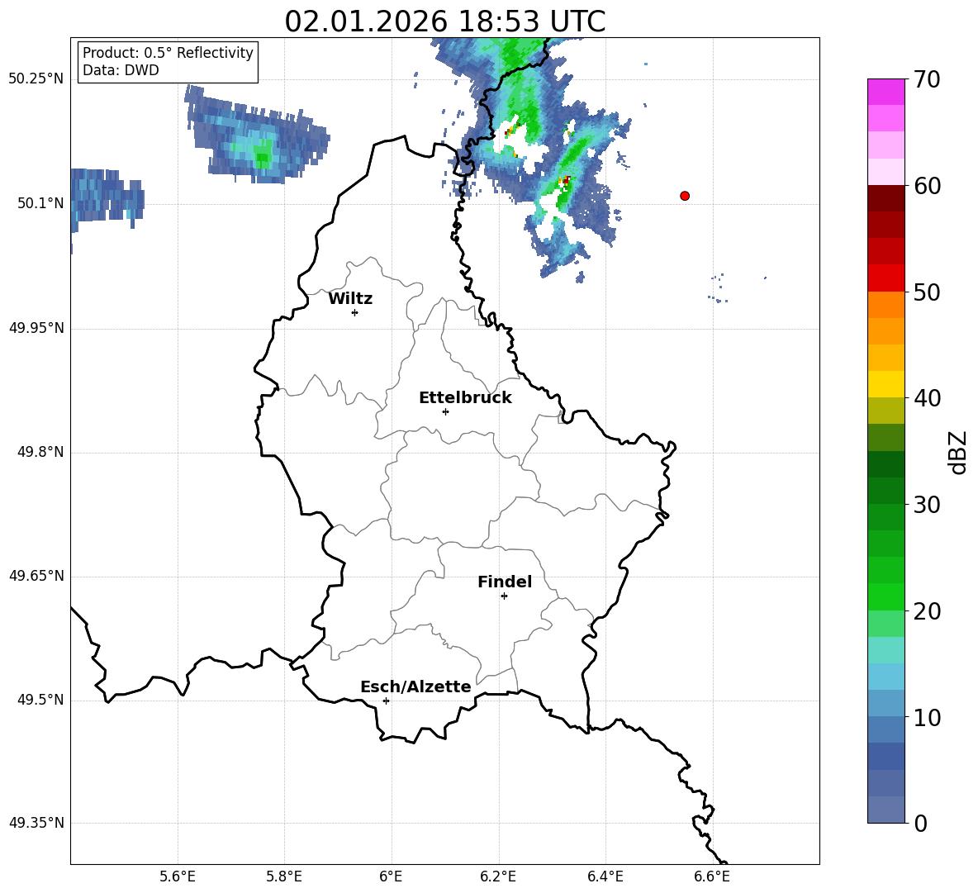978x893 pixels.
Task: Click the 5.6°E longitude label
Action: [x=178, y=876]
